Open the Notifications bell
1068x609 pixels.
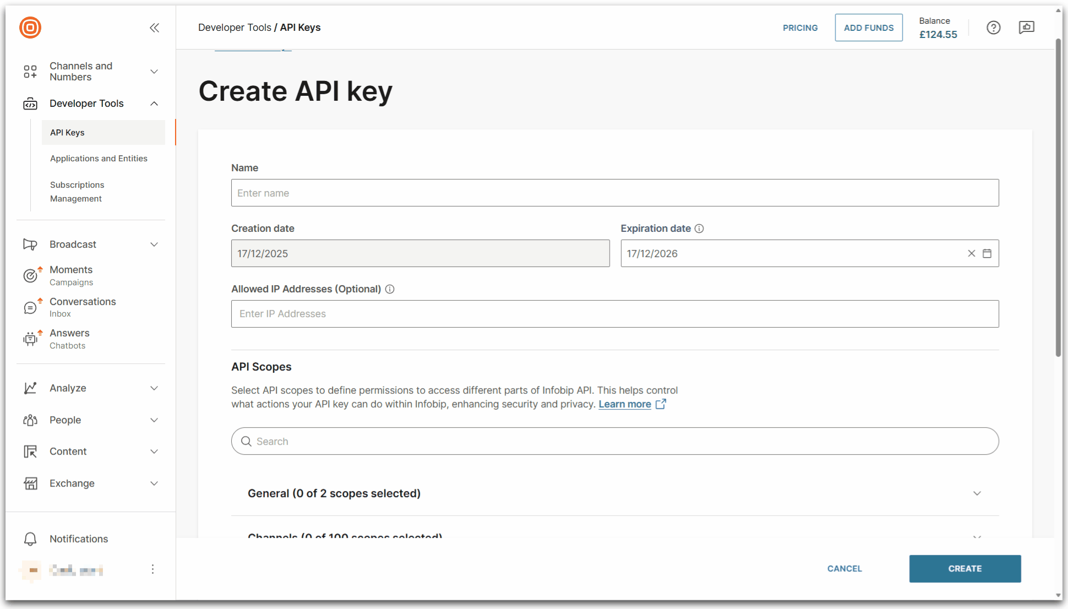(30, 539)
